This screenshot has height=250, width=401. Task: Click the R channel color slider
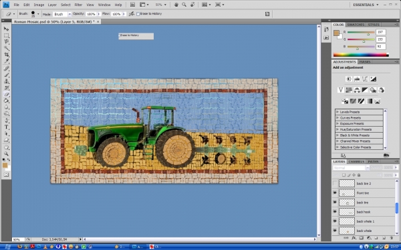(361, 33)
